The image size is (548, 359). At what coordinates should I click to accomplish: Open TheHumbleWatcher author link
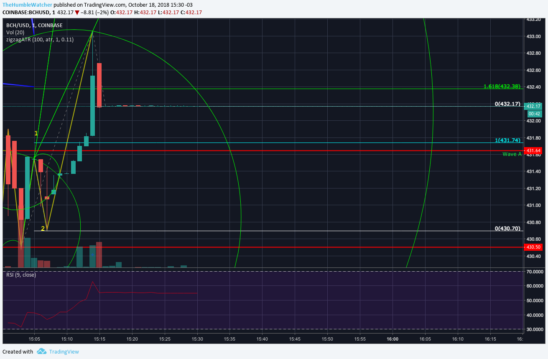[27, 4]
